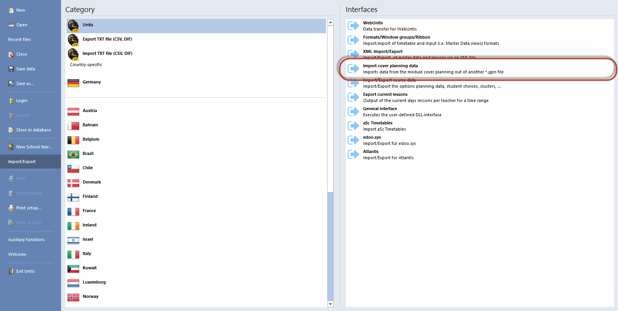Screen dimensions: 618x311
Task: Click the WebUntis interface arrow icon
Action: (x=353, y=26)
